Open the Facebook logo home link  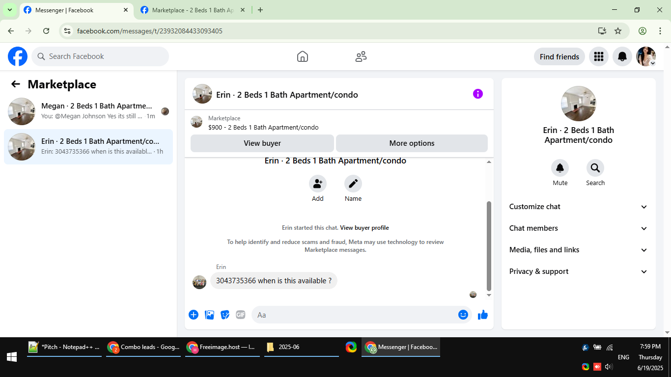click(18, 56)
